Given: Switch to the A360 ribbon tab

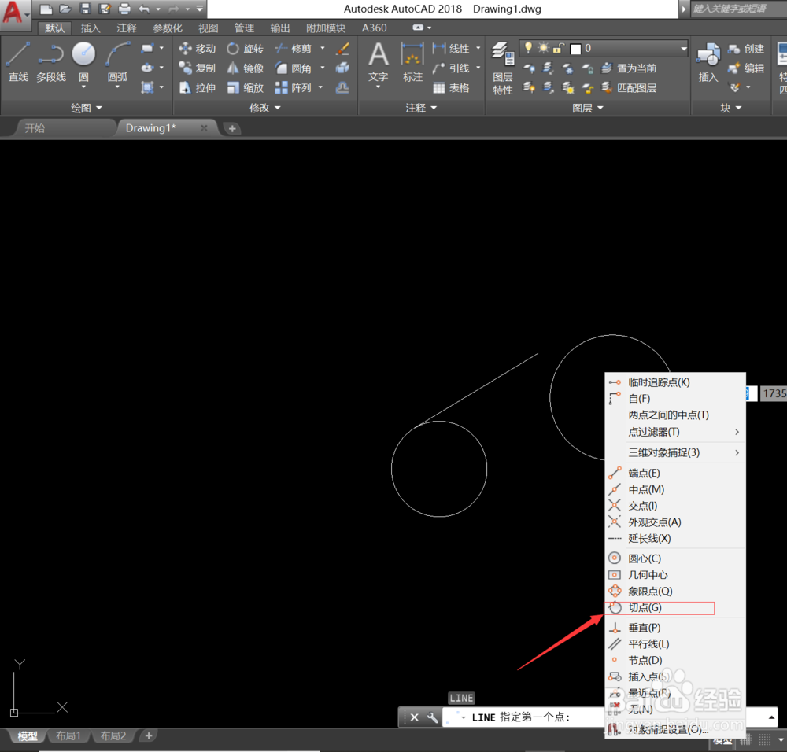Looking at the screenshot, I should click(x=375, y=28).
